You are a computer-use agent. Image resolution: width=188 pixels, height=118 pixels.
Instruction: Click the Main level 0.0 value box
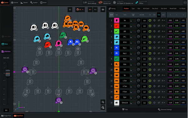[x=6, y=110]
